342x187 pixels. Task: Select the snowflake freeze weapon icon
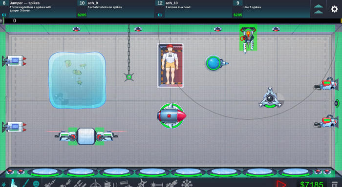(x=187, y=184)
